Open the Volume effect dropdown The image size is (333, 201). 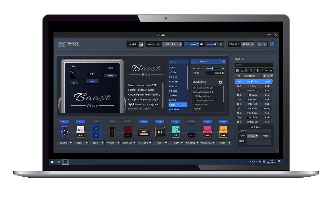point(65,143)
